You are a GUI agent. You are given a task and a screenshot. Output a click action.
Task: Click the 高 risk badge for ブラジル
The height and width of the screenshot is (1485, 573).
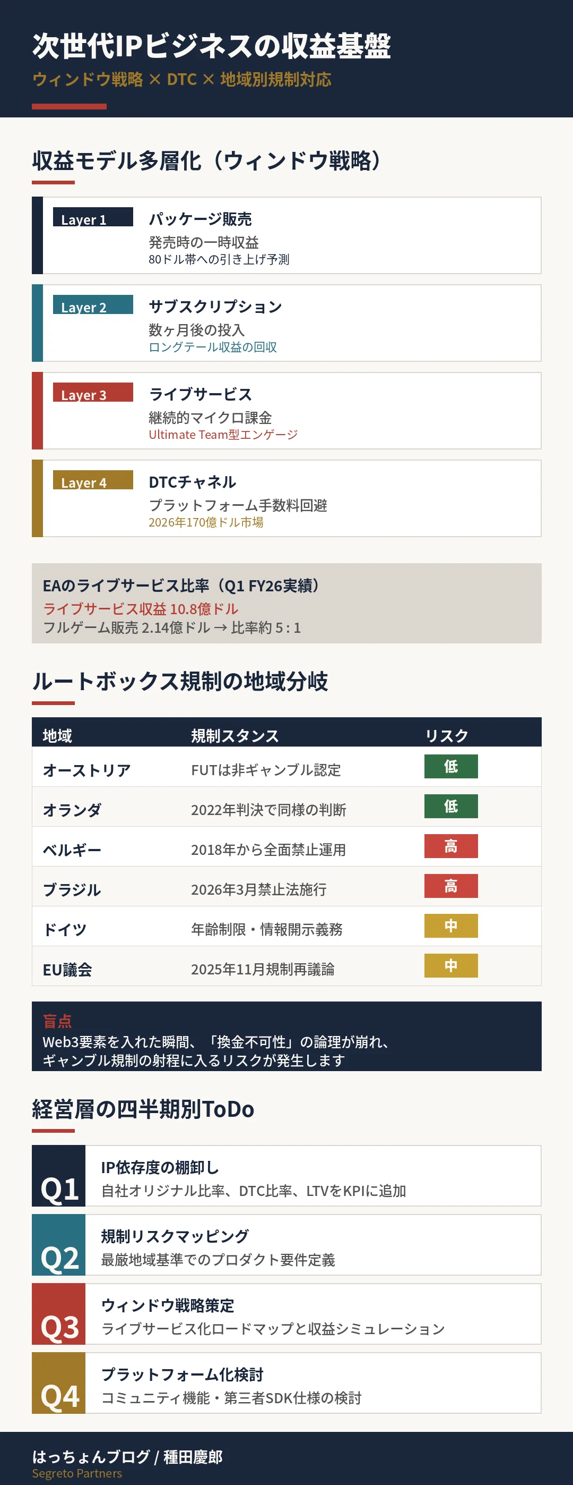451,886
